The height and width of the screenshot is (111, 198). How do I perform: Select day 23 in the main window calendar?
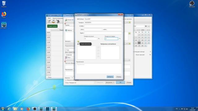(142, 43)
